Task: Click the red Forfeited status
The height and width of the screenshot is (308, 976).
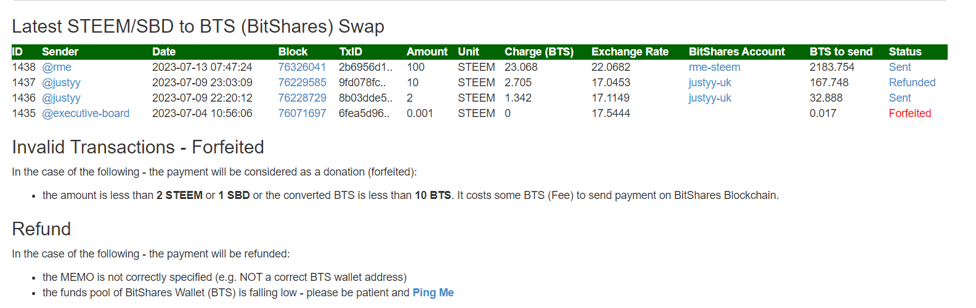Action: [x=909, y=113]
